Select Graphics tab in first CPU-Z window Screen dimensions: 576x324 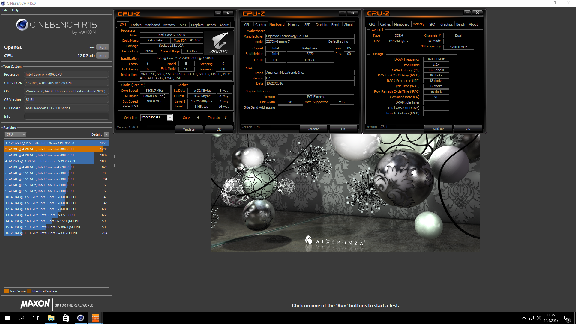[x=197, y=25]
